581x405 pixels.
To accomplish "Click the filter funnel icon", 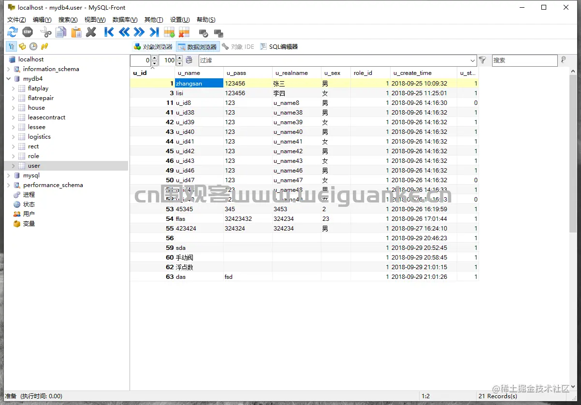I will [482, 60].
